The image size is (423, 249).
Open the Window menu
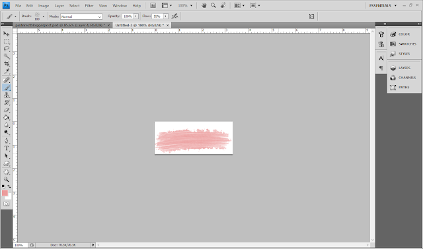120,6
